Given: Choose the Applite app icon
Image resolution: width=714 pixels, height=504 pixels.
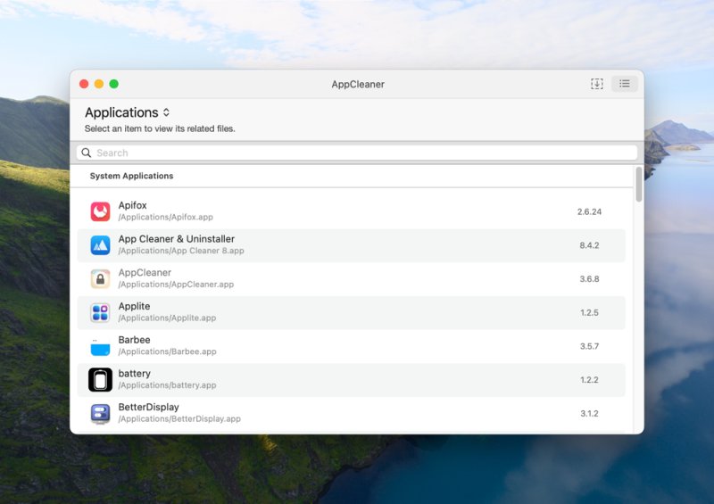Looking at the screenshot, I should pos(100,313).
